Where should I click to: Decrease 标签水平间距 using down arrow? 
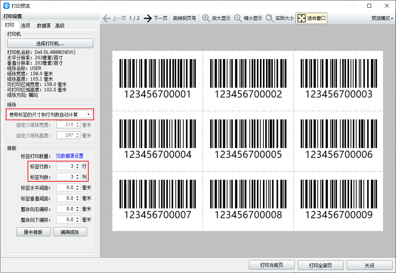[x=77, y=189]
